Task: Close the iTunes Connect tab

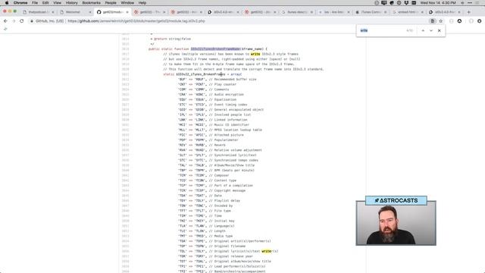Action: [x=386, y=12]
